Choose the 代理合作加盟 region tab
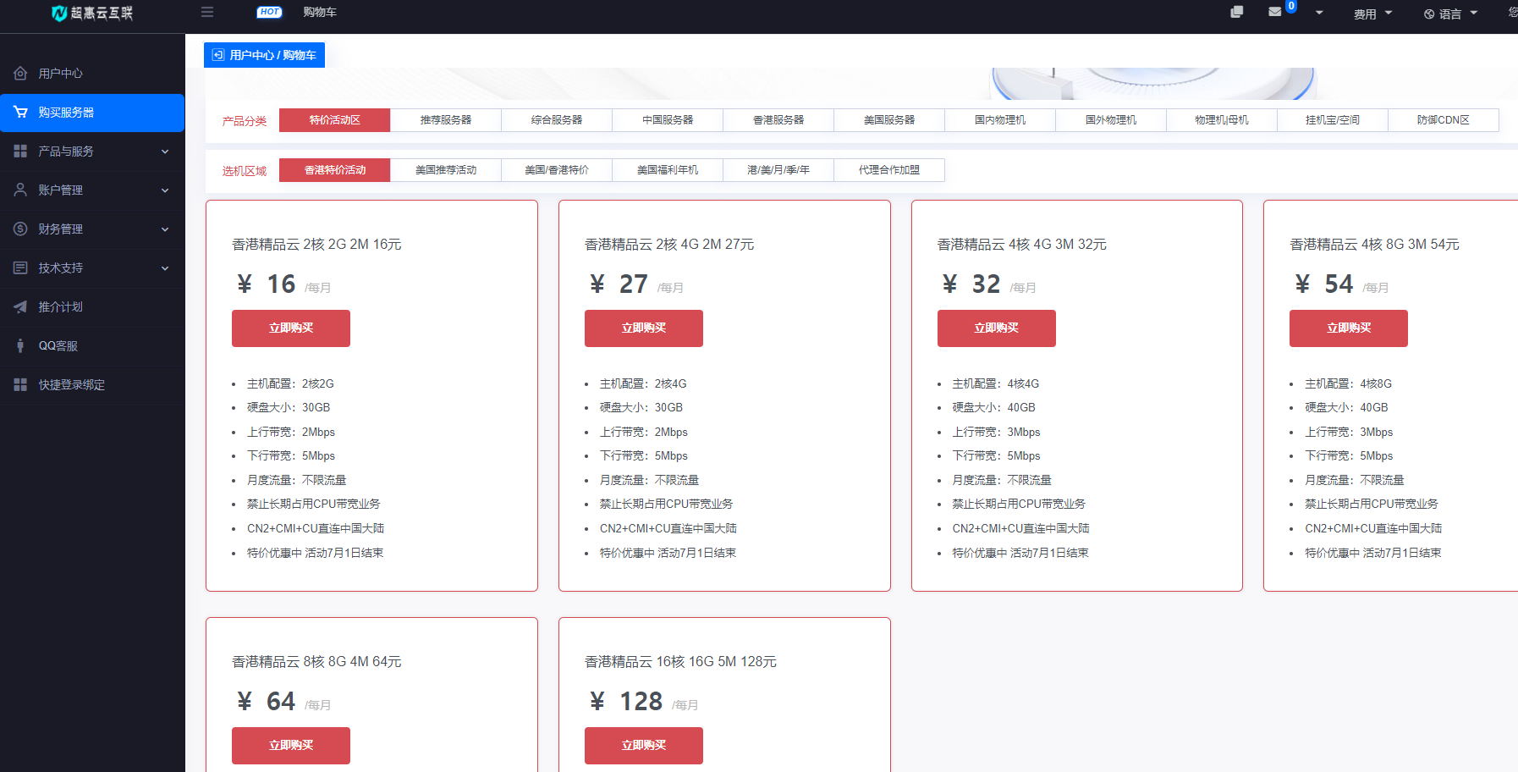The image size is (1518, 772). [x=889, y=170]
